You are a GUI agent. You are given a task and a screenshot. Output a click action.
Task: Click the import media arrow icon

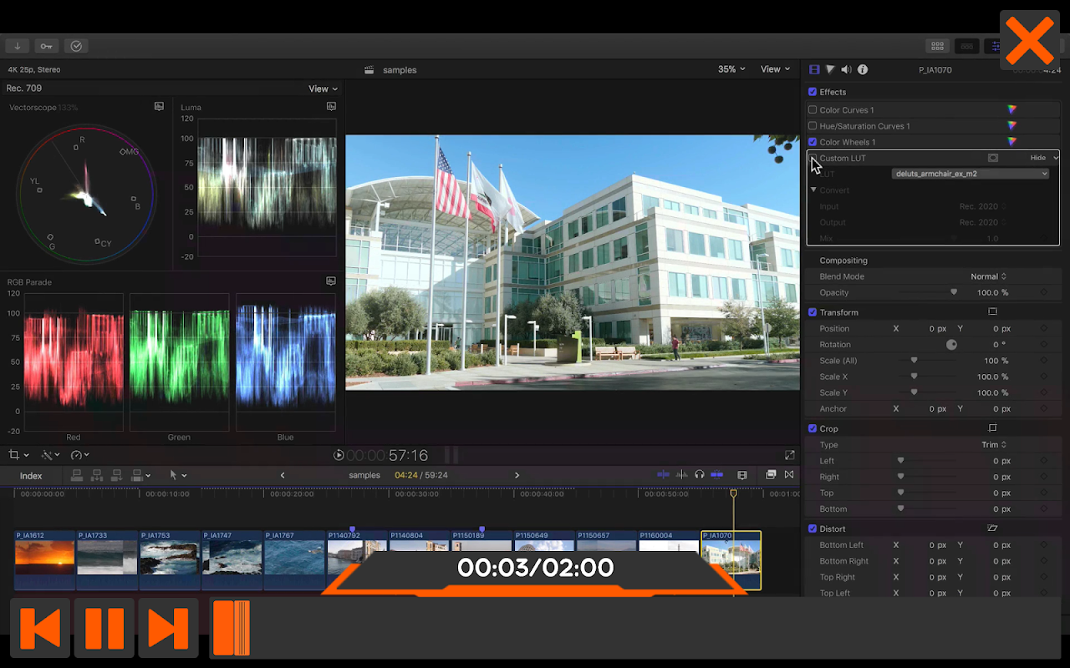coord(17,47)
